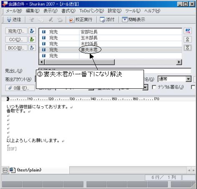This screenshot has height=189, width=197.
Task: Click recipient list horizontal scrollbar right arrow
Action: [x=179, y=62]
